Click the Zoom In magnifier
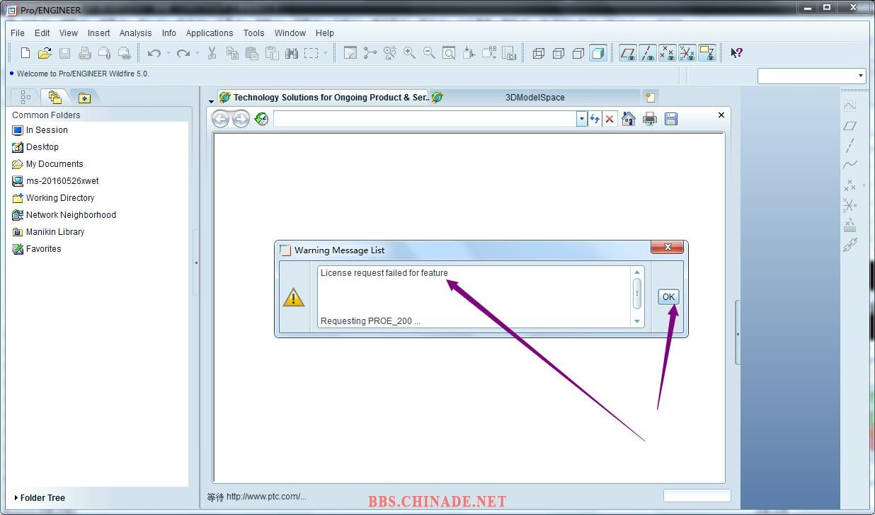875x515 pixels. pyautogui.click(x=409, y=53)
